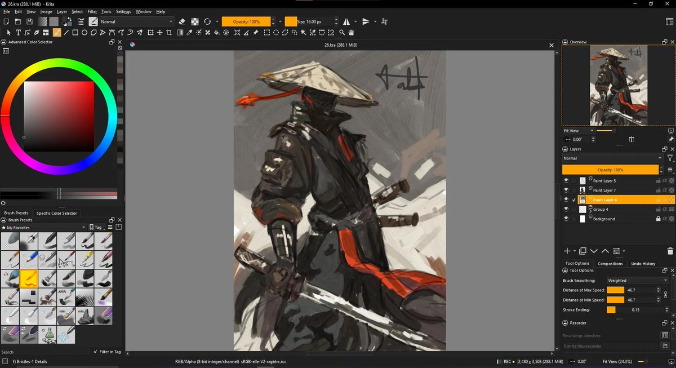Image resolution: width=676 pixels, height=368 pixels.
Task: Adjust the layer Opacity slider in Layers
Action: pos(610,170)
